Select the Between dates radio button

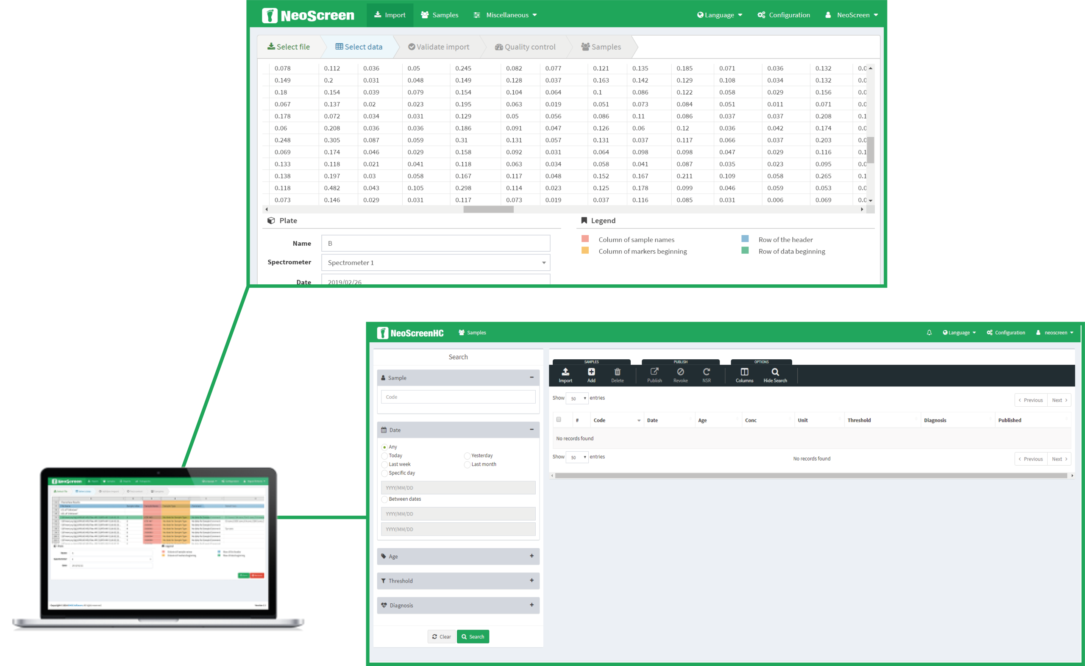click(384, 499)
